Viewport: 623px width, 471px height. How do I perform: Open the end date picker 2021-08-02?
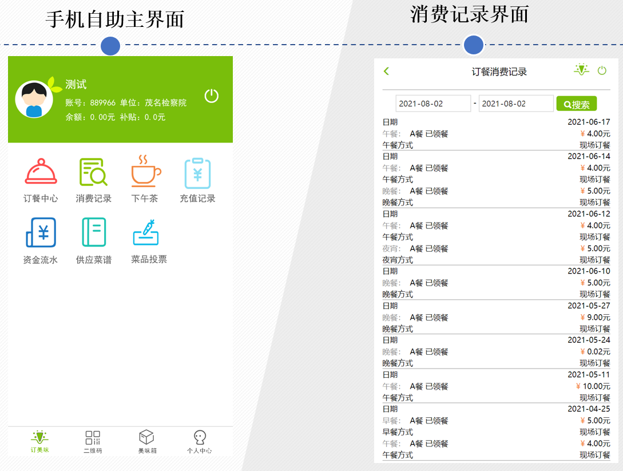pyautogui.click(x=515, y=104)
